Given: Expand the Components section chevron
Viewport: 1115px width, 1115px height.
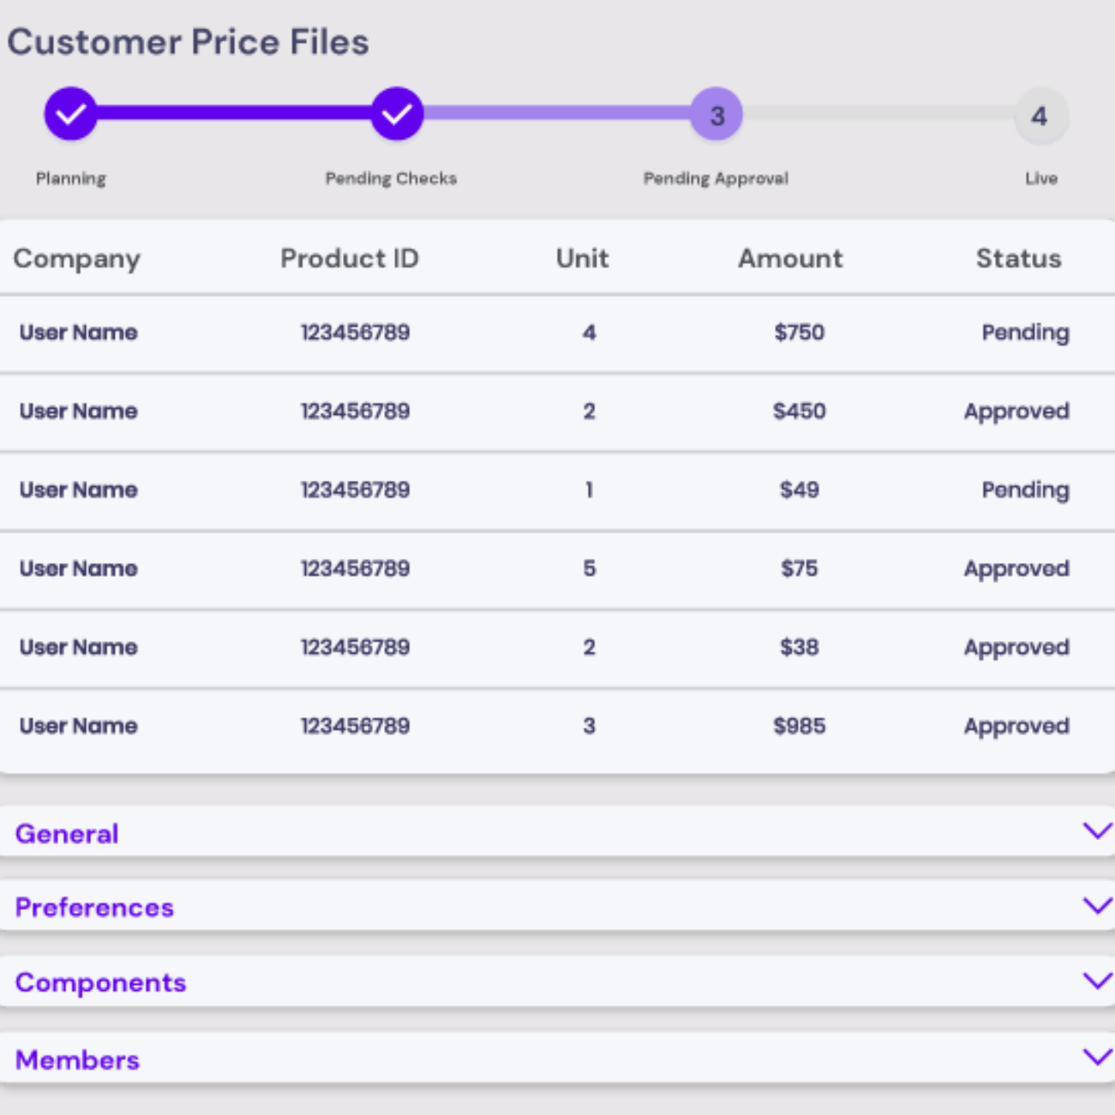Looking at the screenshot, I should pyautogui.click(x=1096, y=981).
